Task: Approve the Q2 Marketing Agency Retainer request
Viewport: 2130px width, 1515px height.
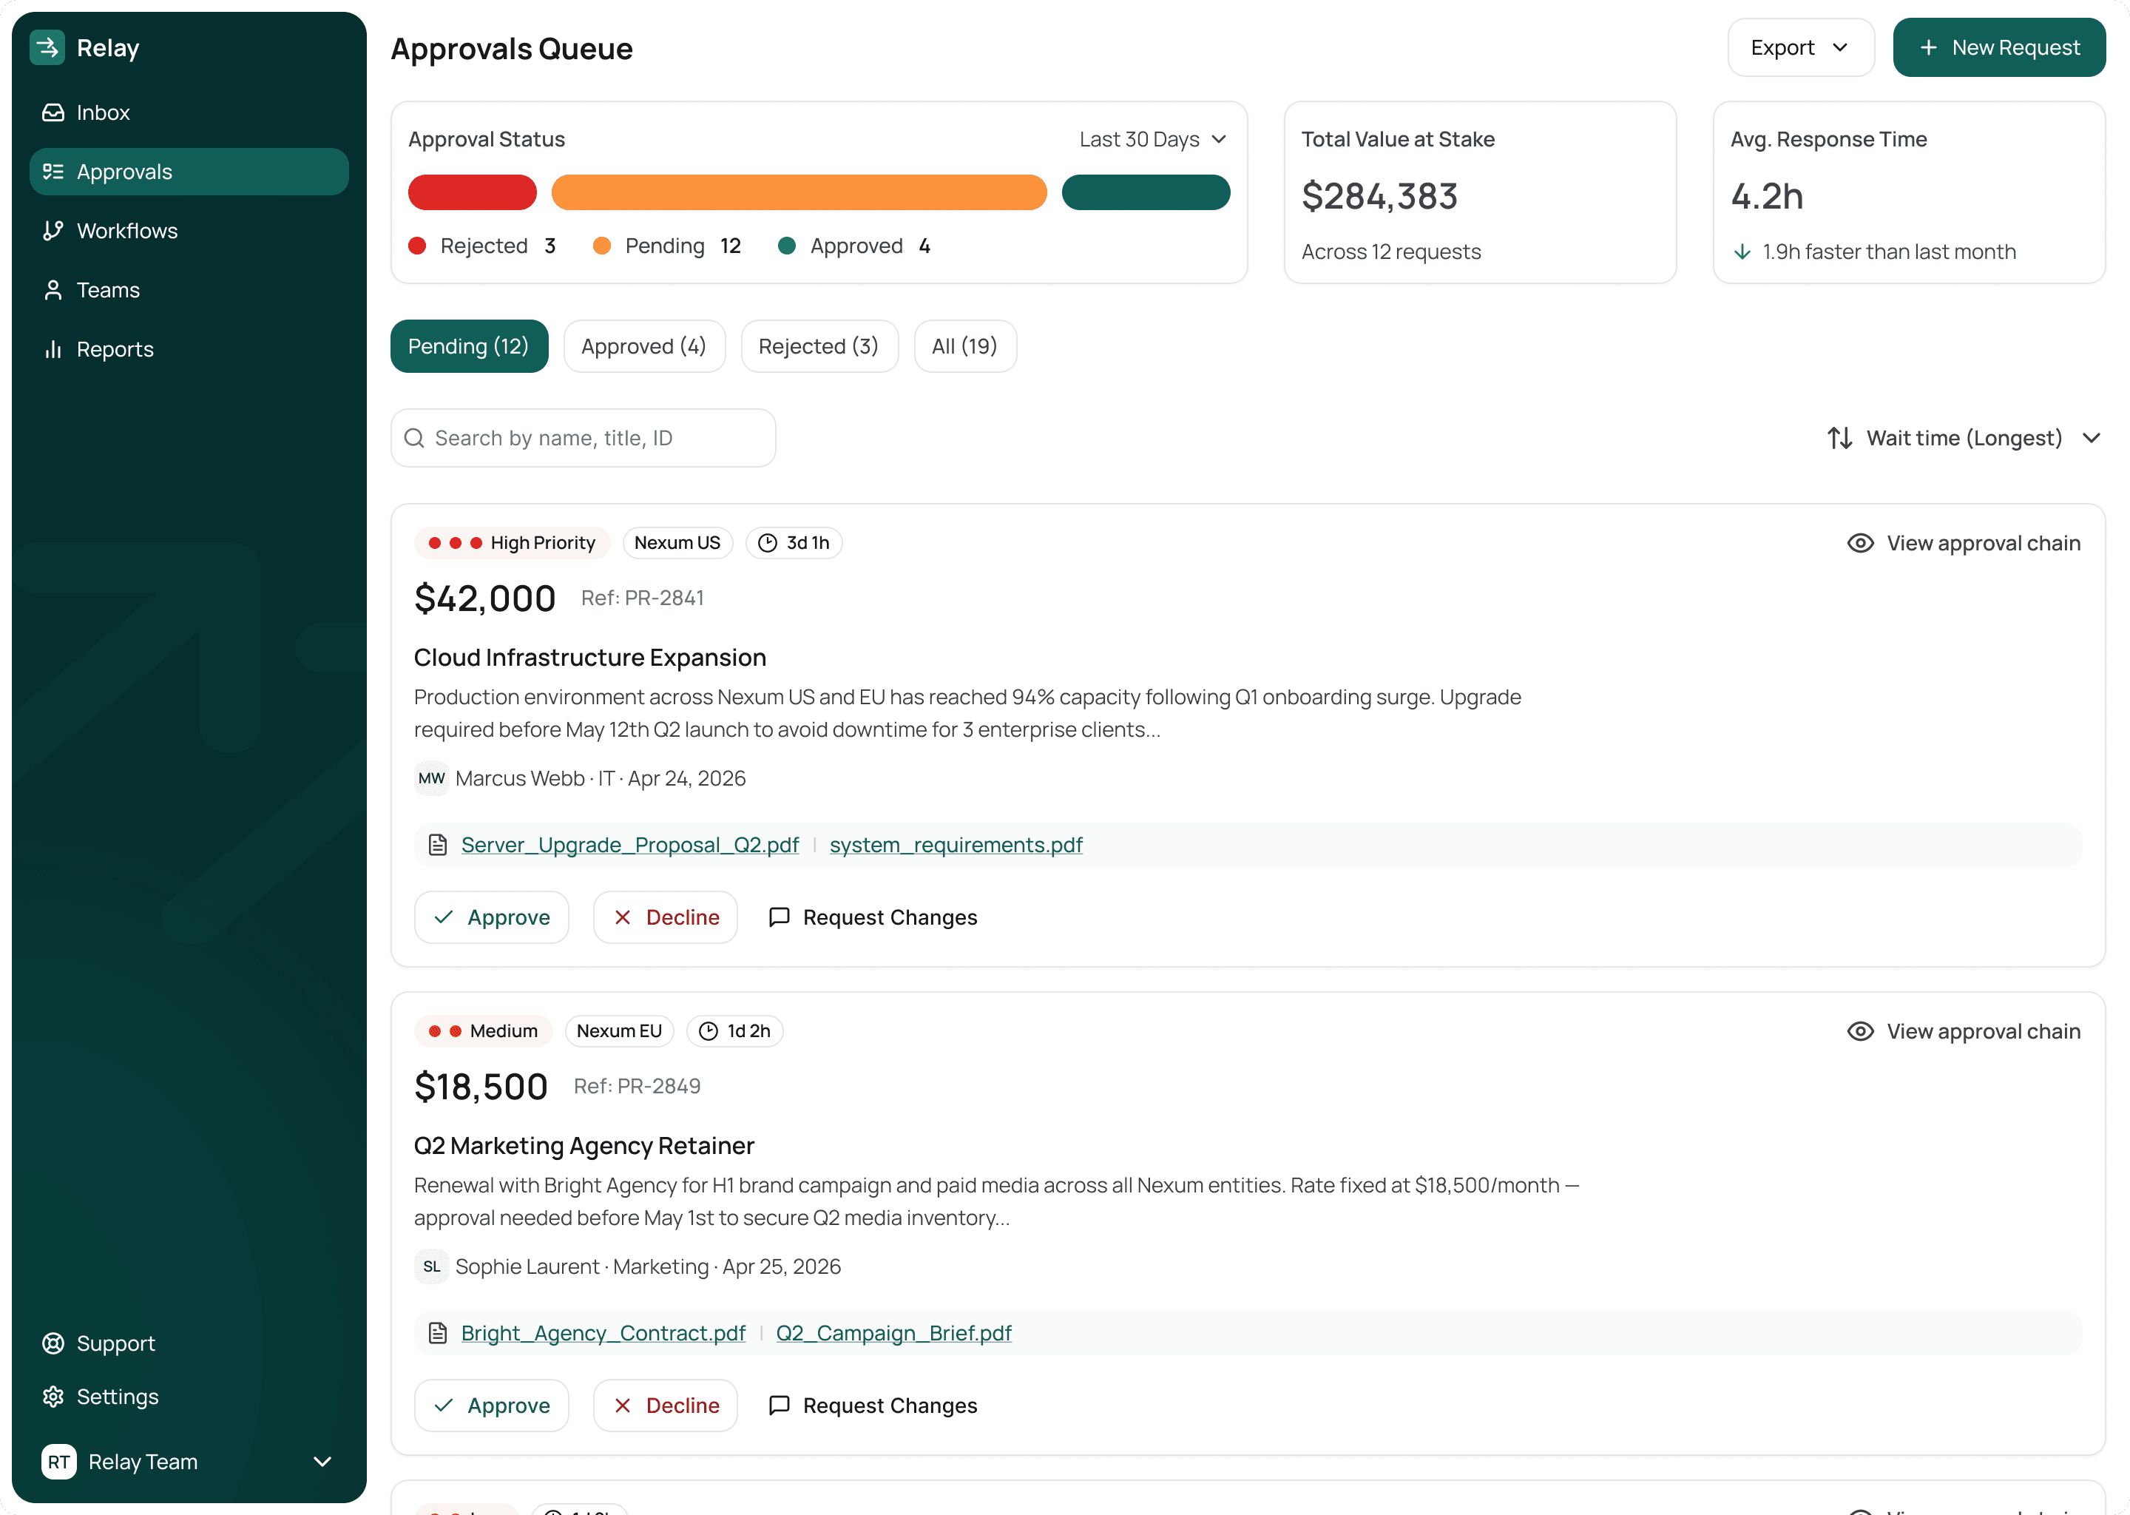Action: pyautogui.click(x=492, y=1405)
